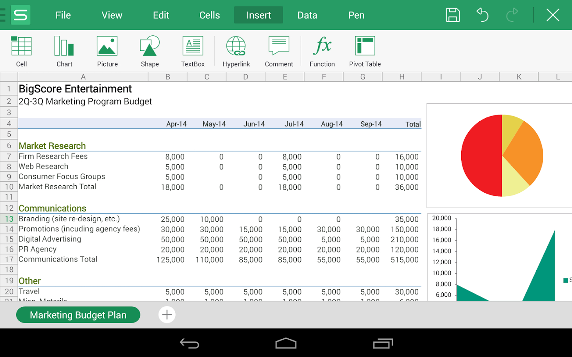The image size is (572, 357).
Task: Add a Comment to the cell
Action: [x=279, y=51]
